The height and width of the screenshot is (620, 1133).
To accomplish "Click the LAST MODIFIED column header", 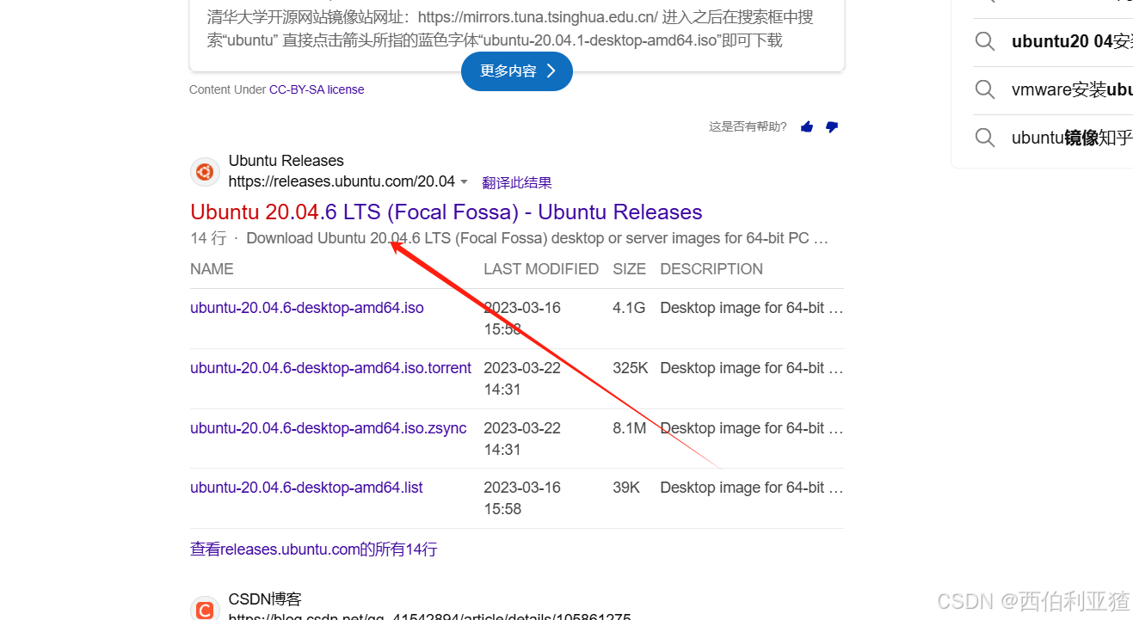I will (541, 269).
